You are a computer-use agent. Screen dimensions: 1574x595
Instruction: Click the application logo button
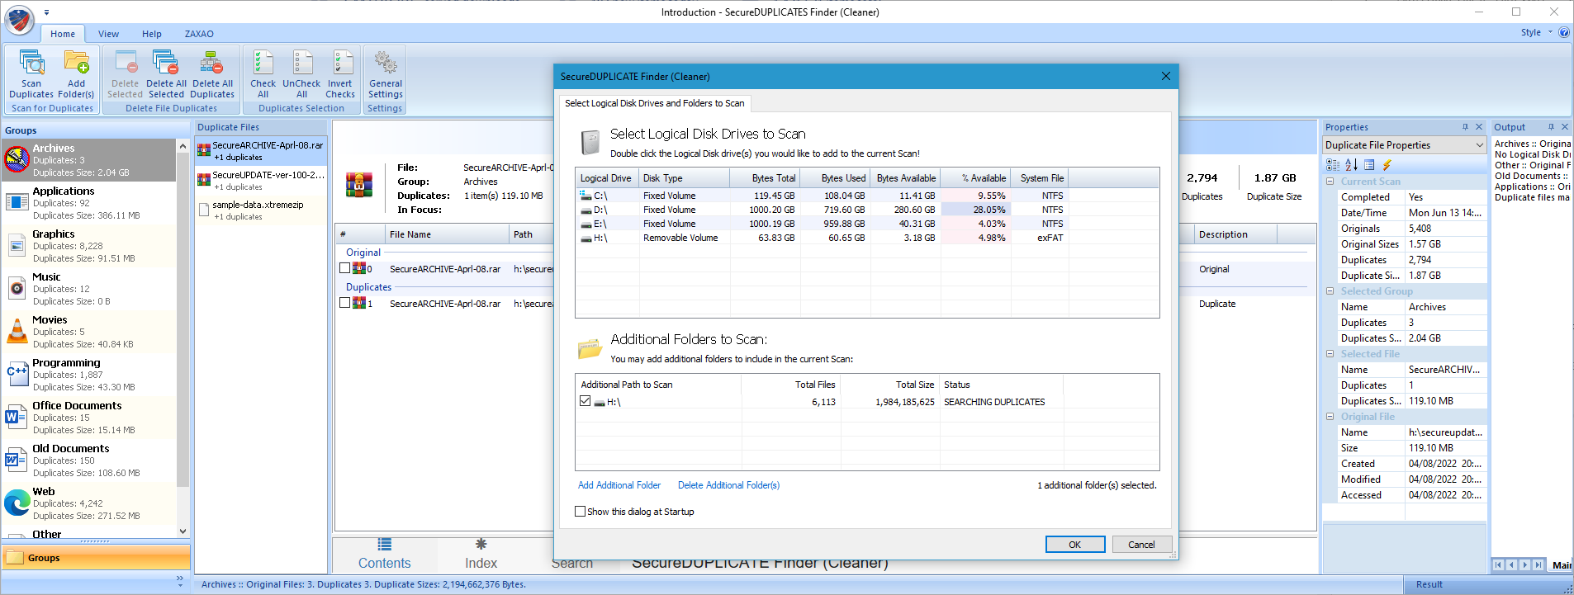(19, 20)
